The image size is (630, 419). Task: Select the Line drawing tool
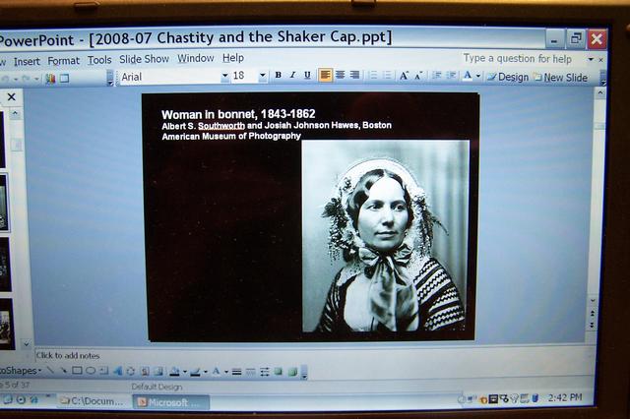point(50,370)
